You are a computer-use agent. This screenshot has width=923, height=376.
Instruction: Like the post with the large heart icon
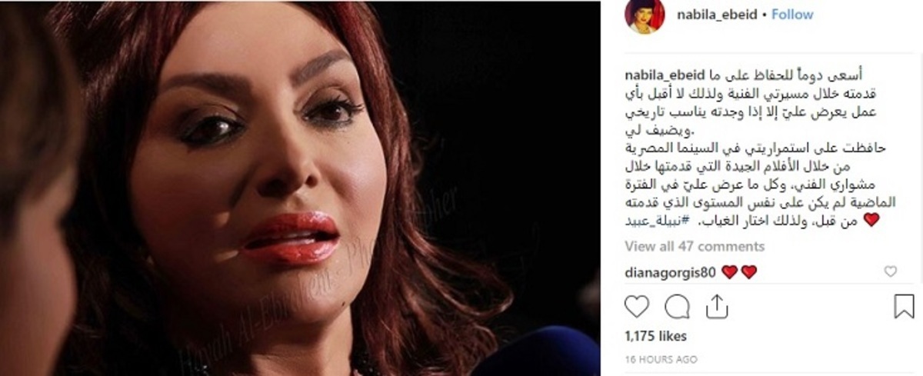(x=637, y=307)
